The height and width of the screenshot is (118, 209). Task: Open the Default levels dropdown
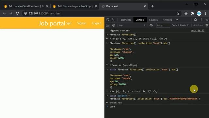click(180, 25)
